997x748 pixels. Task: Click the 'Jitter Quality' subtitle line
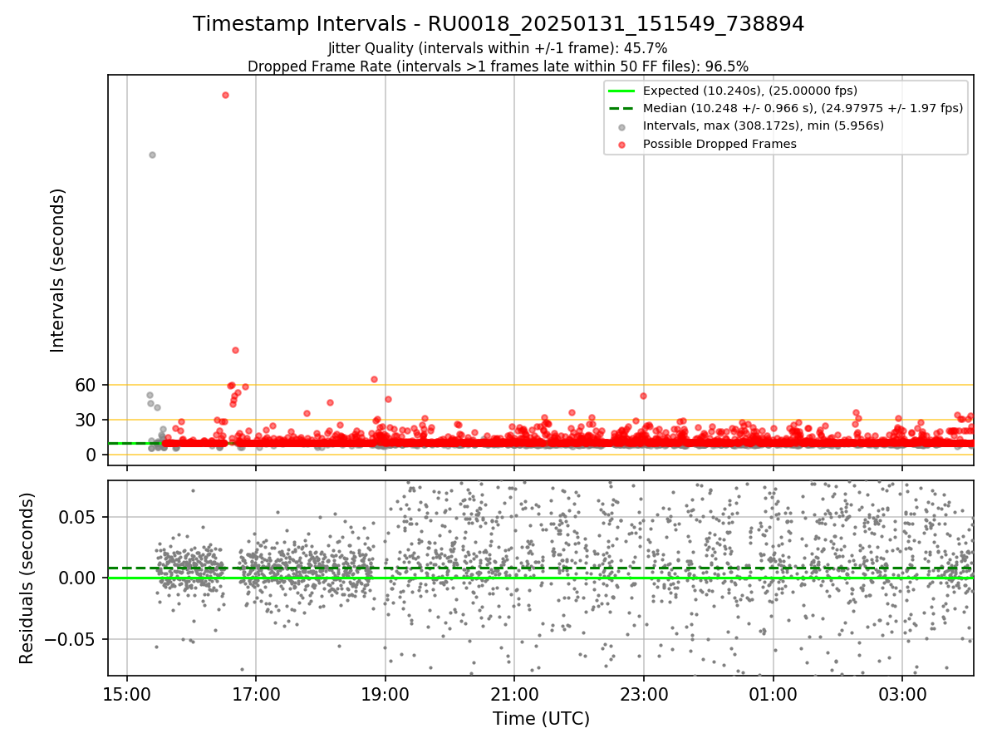pyautogui.click(x=498, y=49)
